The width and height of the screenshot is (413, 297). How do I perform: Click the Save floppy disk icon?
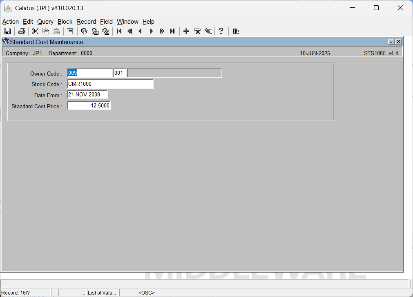[x=7, y=31]
